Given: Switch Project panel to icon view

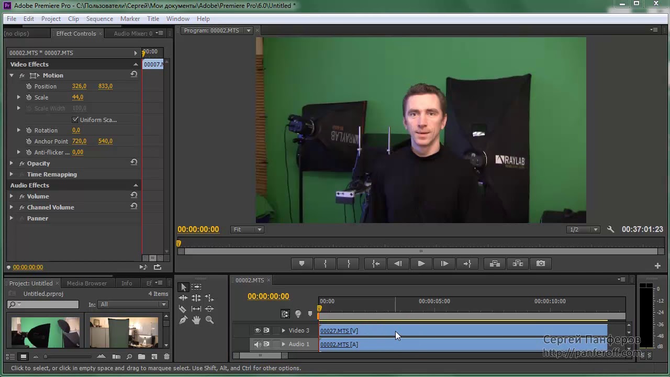Looking at the screenshot, I should pyautogui.click(x=23, y=357).
